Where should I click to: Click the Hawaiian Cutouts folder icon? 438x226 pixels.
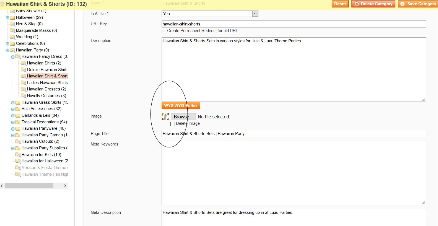point(18,141)
